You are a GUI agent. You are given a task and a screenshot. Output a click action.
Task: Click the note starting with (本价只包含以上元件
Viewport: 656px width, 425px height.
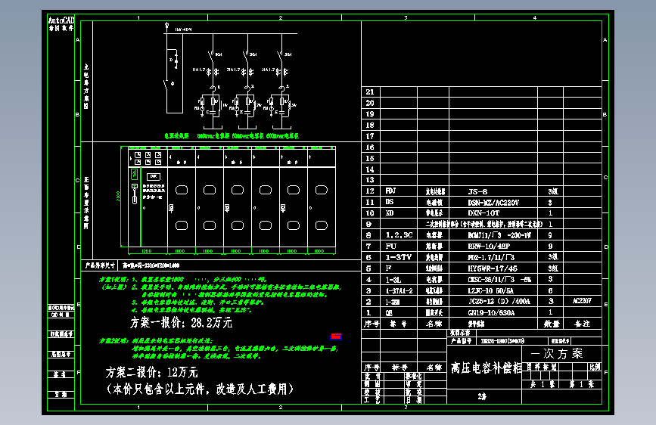(x=200, y=389)
